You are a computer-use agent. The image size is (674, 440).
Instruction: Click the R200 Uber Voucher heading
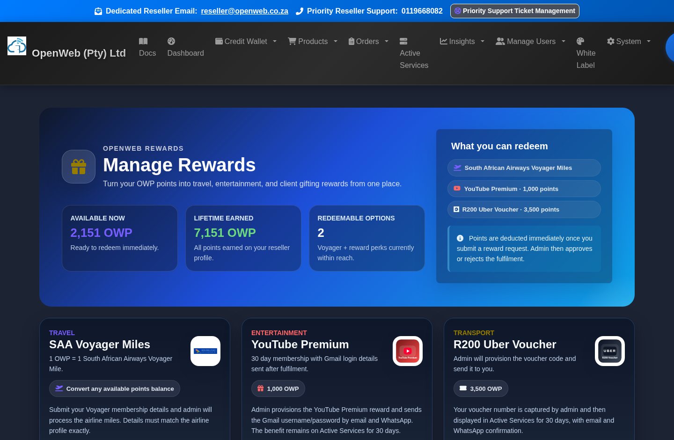(505, 345)
